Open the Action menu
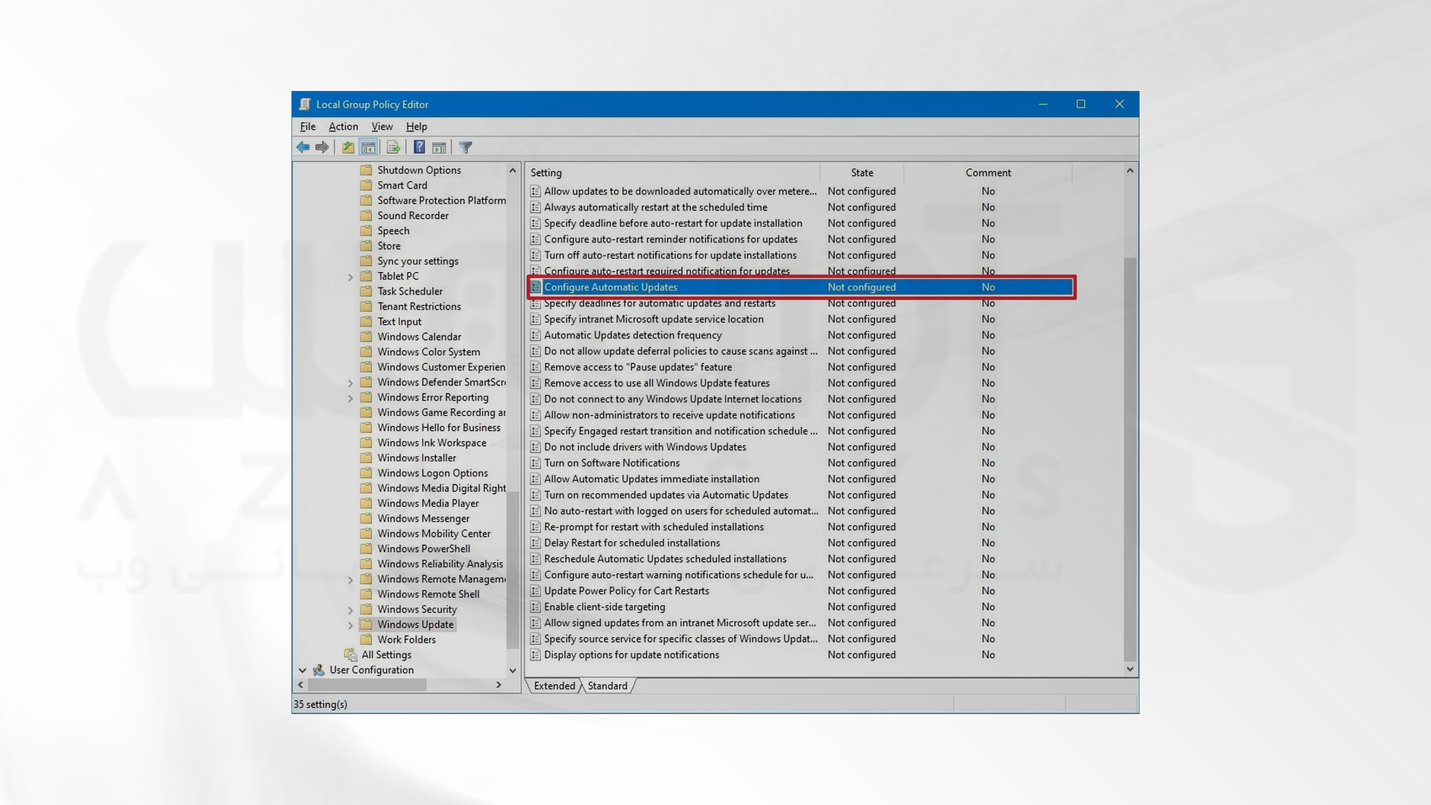 [x=344, y=127]
